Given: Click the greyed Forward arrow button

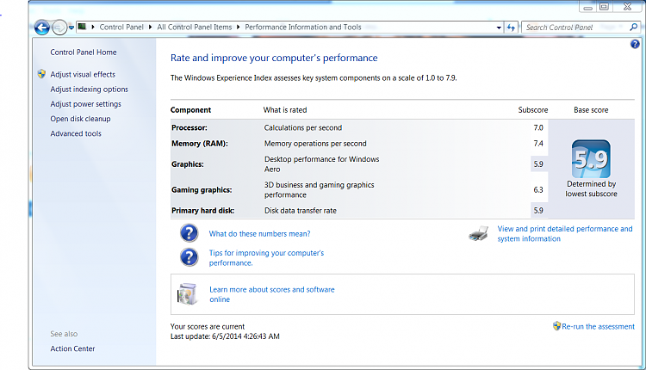Looking at the screenshot, I should coord(59,28).
